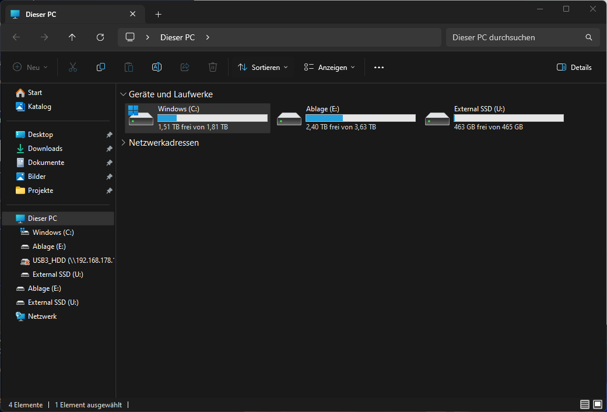Click chevron before Dieser PC in address bar
This screenshot has width=607, height=412.
click(x=148, y=37)
